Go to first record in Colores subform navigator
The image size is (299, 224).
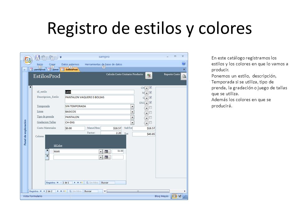pos(57,183)
